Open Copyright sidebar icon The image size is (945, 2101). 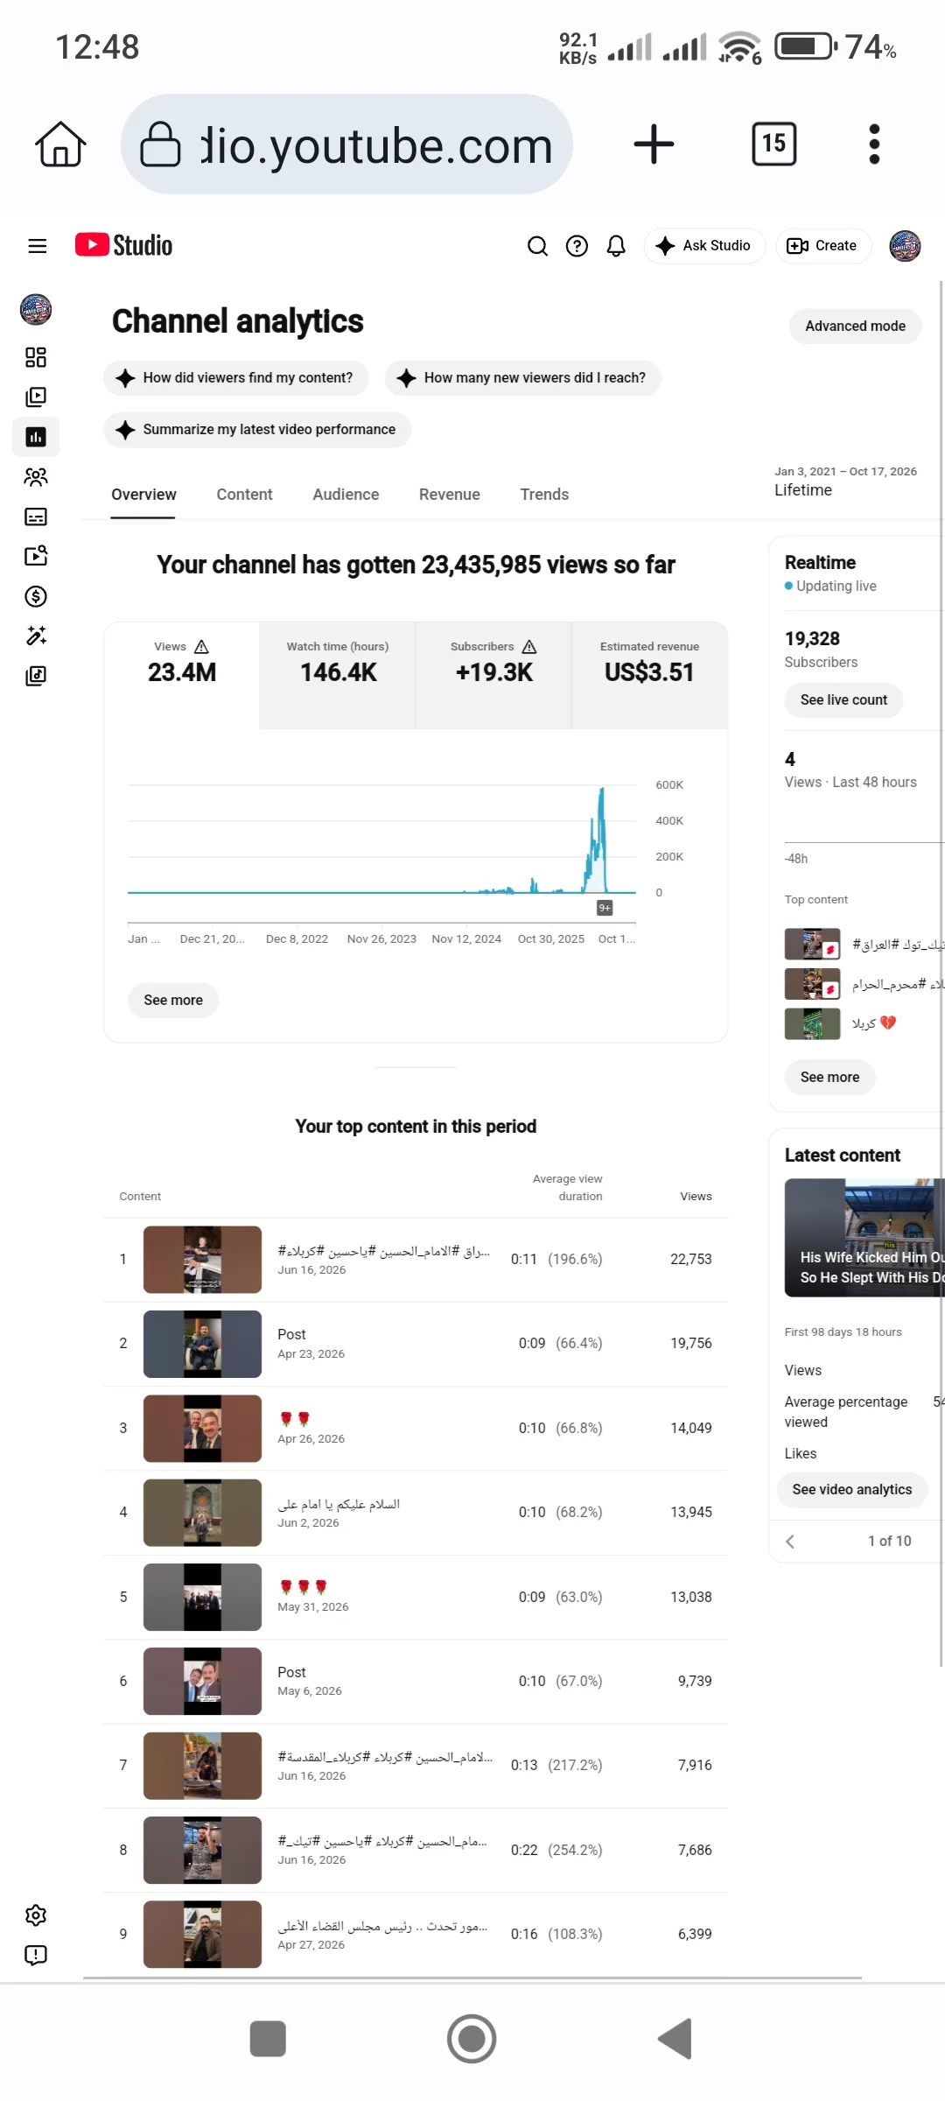[x=36, y=556]
